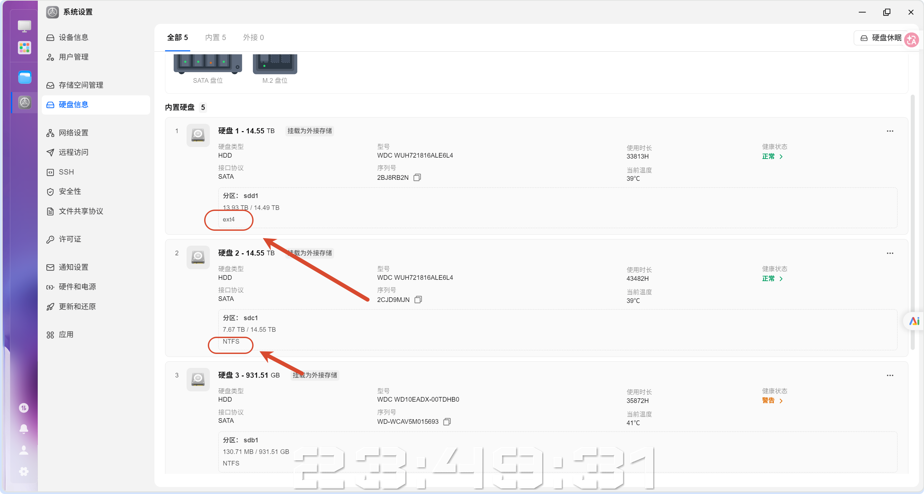Open more options for disk 3
The width and height of the screenshot is (924, 494).
click(x=890, y=375)
